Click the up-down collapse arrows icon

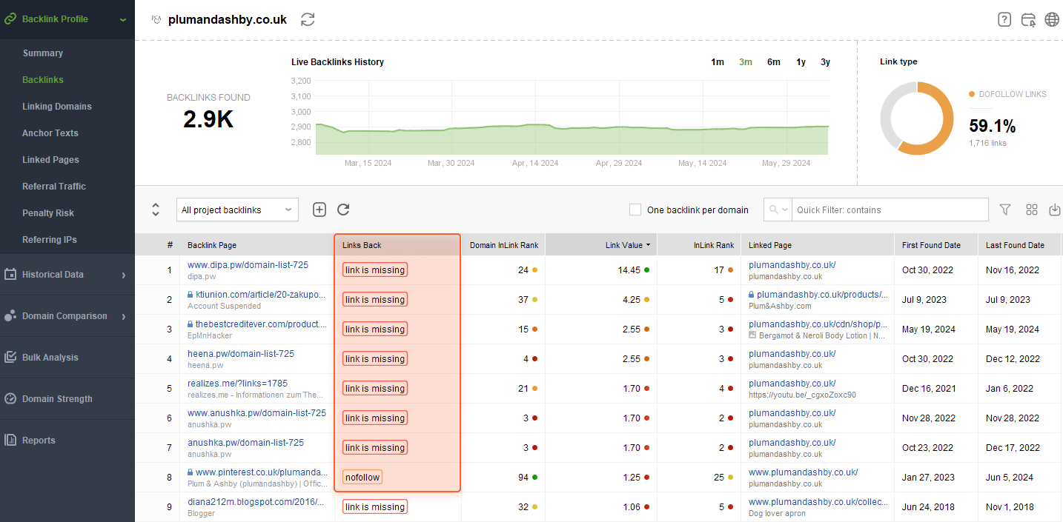coord(156,210)
